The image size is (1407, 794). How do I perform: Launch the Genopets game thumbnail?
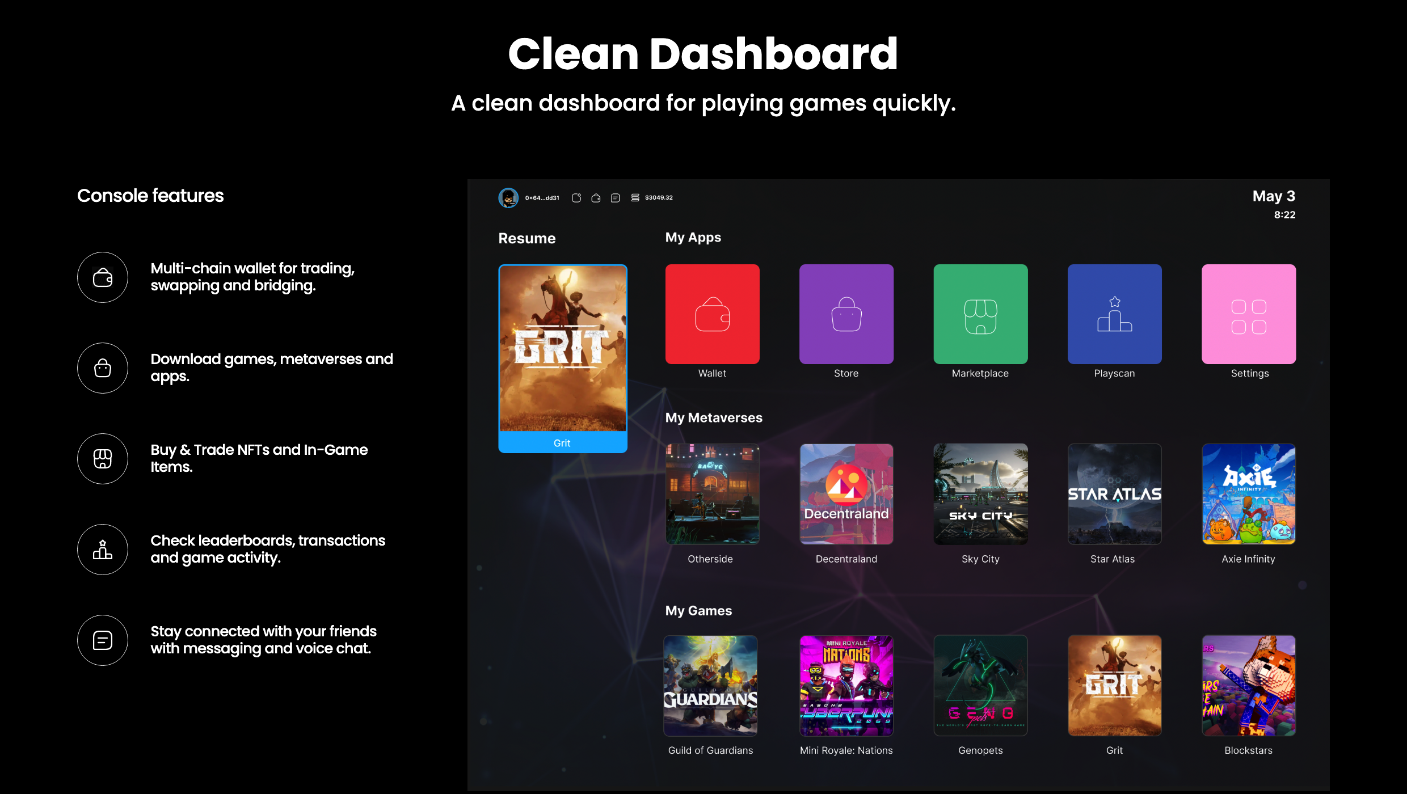(980, 686)
